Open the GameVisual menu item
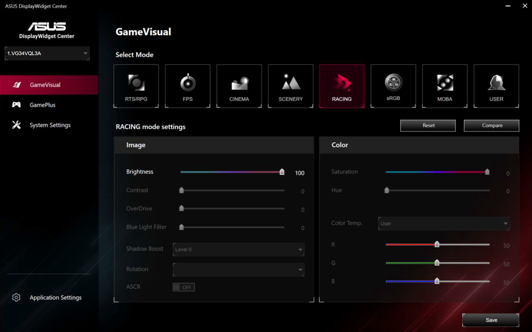The height and width of the screenshot is (332, 532). 49,85
